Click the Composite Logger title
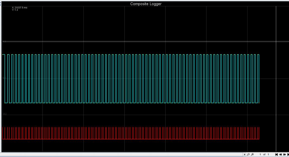Screen dimensions: 289x157 [146, 4]
